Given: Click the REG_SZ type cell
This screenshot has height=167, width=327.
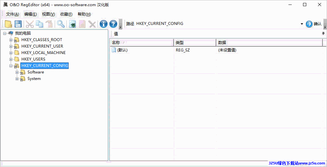Looking at the screenshot, I should coord(183,50).
